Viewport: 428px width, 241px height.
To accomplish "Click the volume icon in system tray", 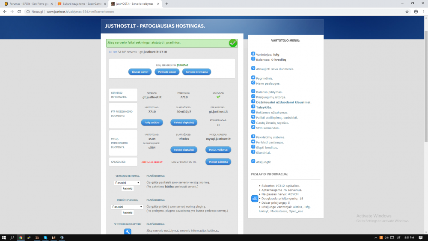I will [386, 238].
